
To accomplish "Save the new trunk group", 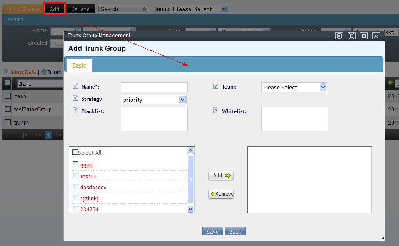I will (x=213, y=231).
